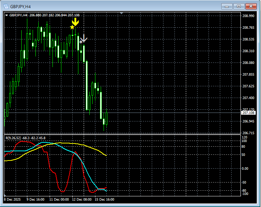261x207 pixels.
Task: Click the yellow star signal marker
Action: 72,27
